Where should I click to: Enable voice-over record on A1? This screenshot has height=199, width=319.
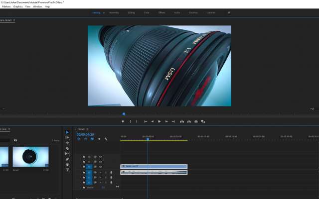(x=111, y=173)
